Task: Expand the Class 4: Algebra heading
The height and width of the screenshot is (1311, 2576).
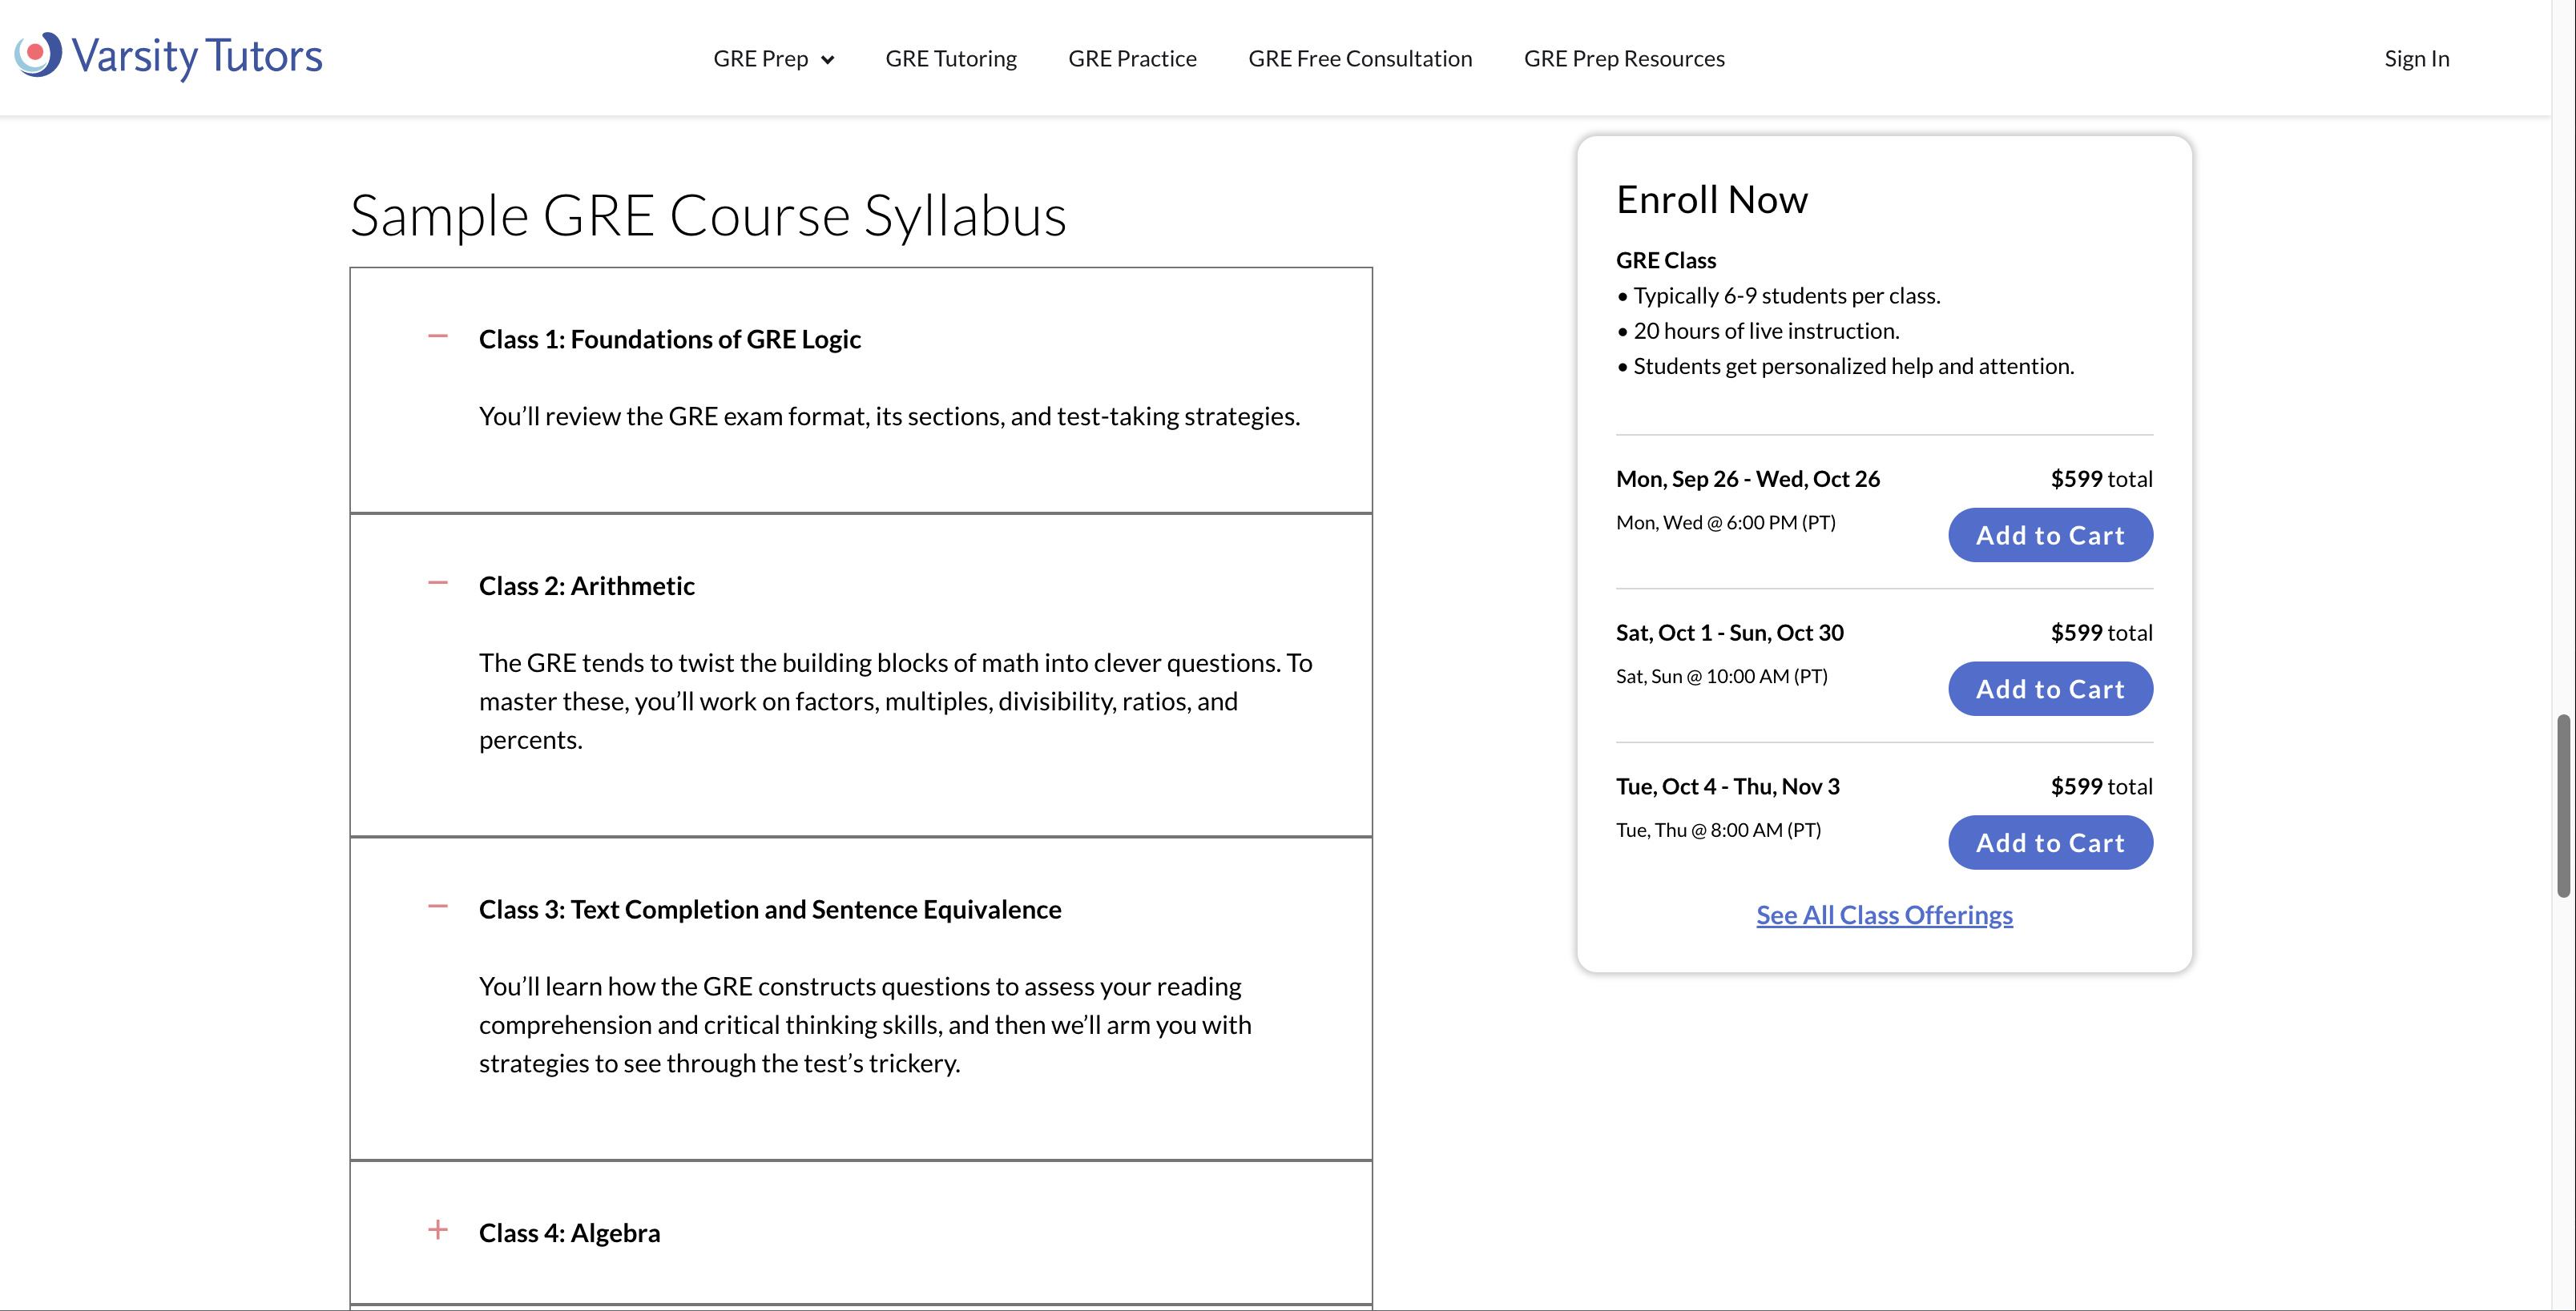Action: click(569, 1233)
